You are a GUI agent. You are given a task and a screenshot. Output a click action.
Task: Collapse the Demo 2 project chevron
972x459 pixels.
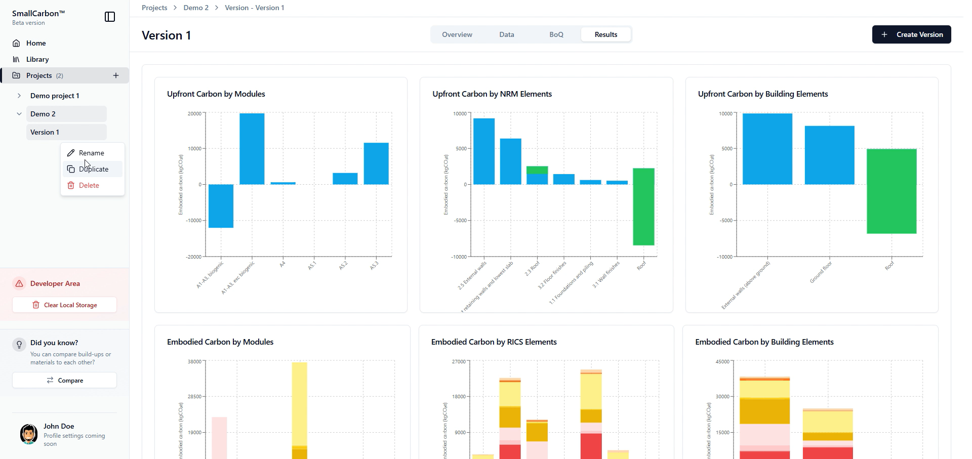[19, 114]
